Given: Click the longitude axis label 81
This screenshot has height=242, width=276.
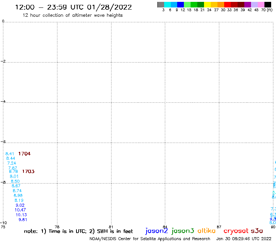Looking at the screenshot, I should pos(111,227).
